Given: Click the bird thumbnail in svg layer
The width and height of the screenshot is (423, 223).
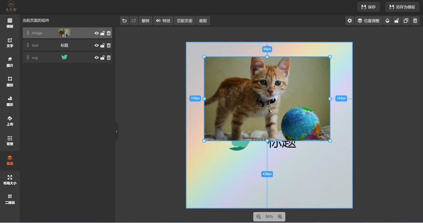Looking at the screenshot, I should tap(64, 57).
